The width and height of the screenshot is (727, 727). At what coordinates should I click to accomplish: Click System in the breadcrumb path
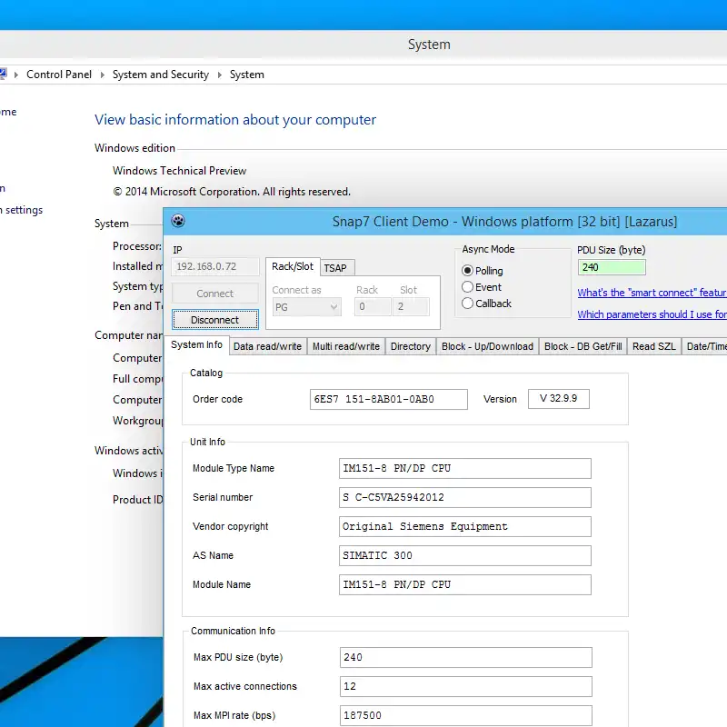246,75
